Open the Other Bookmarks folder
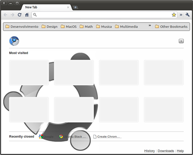Image resolution: width=193 pixels, height=155 pixels. tap(171, 27)
